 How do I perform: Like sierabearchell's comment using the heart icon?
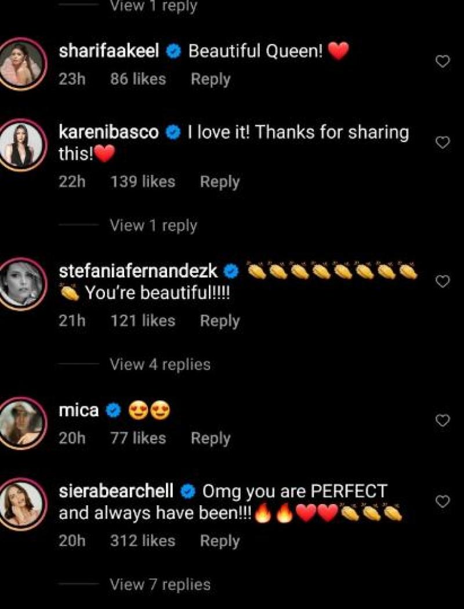443,502
